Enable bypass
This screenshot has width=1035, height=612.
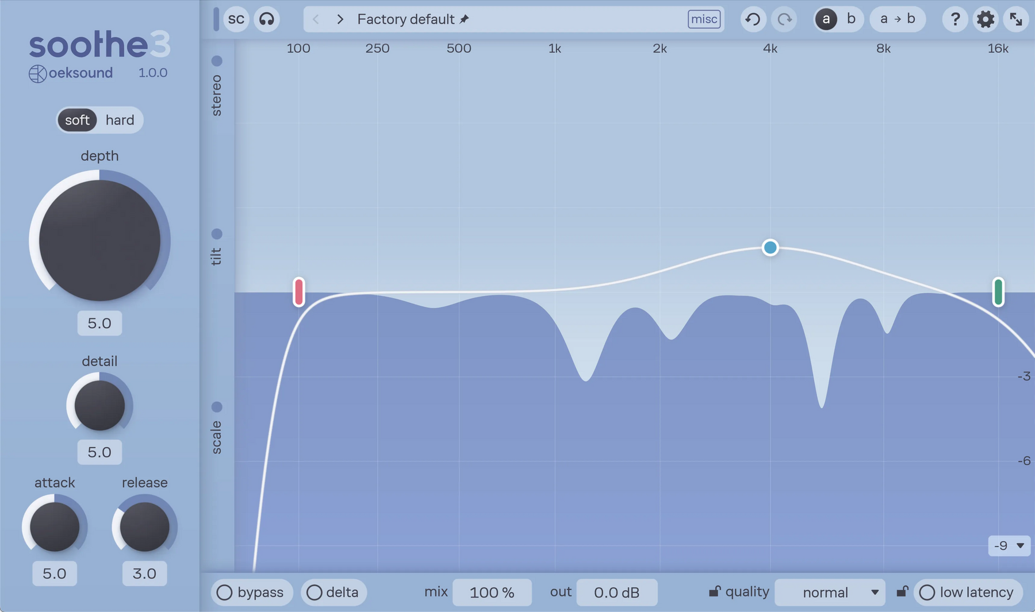click(x=252, y=592)
